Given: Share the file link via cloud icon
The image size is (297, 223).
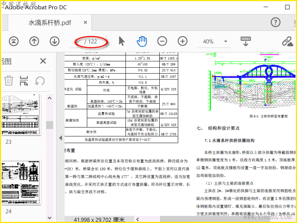Looking at the screenshot, I should pyautogui.click(x=287, y=41).
